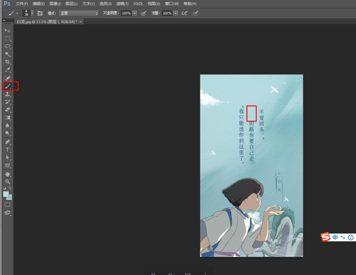Open the 滤镜(T) menu
The height and width of the screenshot is (275, 356).
[x=122, y=4]
